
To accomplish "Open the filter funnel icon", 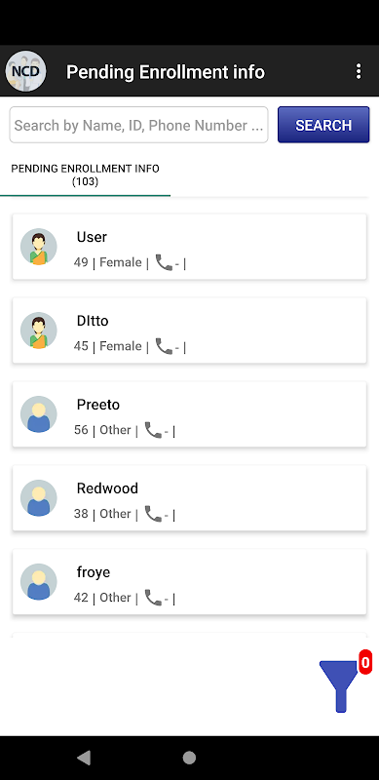I will pyautogui.click(x=339, y=686).
